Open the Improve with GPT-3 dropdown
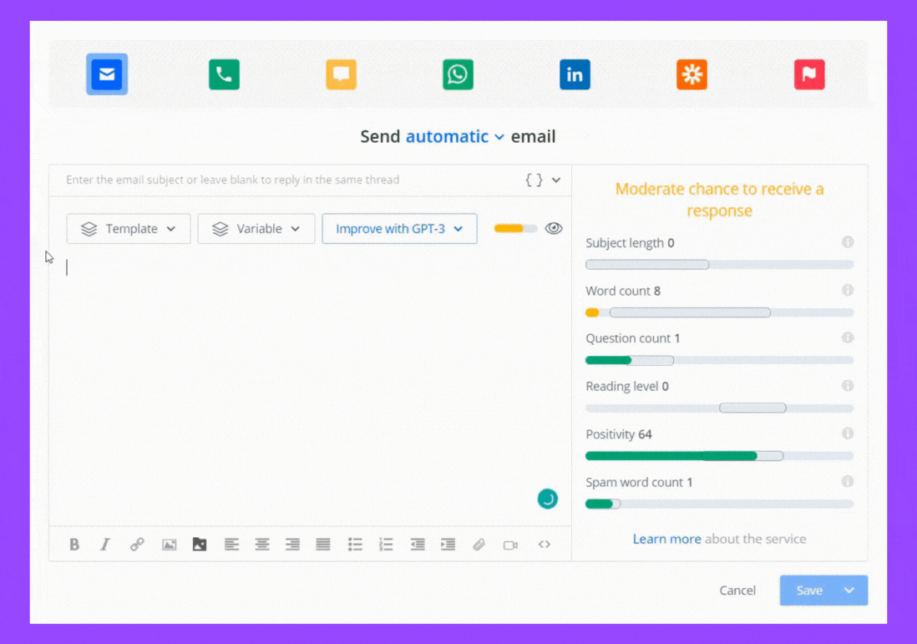The image size is (917, 644). [399, 229]
